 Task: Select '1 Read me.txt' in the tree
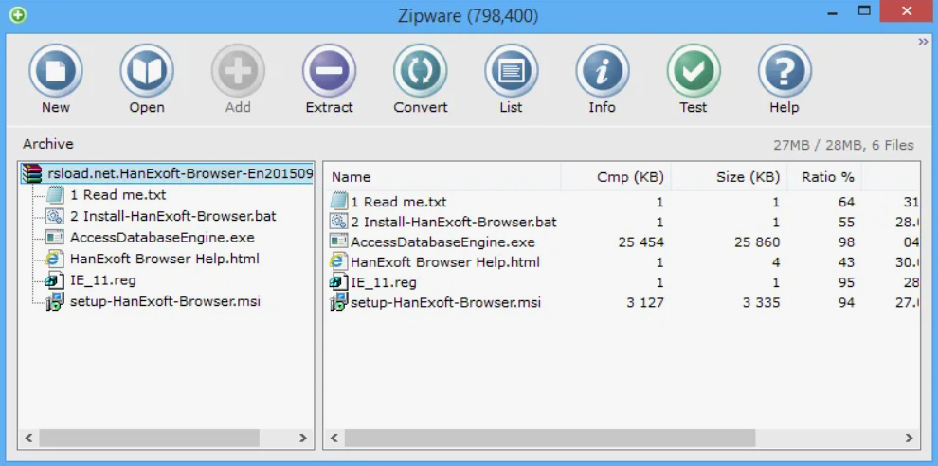117,195
